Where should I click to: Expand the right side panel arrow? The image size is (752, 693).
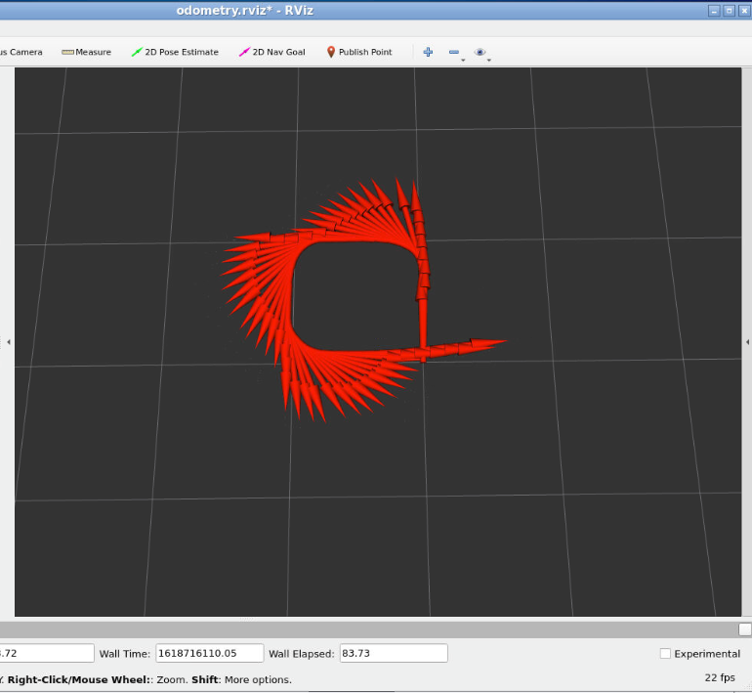pos(747,342)
